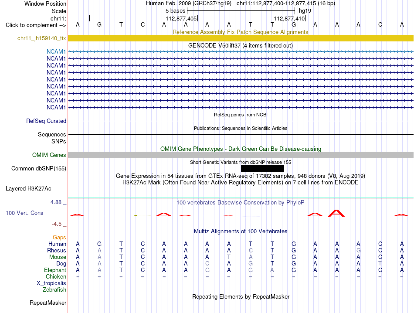Click the grey T in the Dog row

pos(380,264)
